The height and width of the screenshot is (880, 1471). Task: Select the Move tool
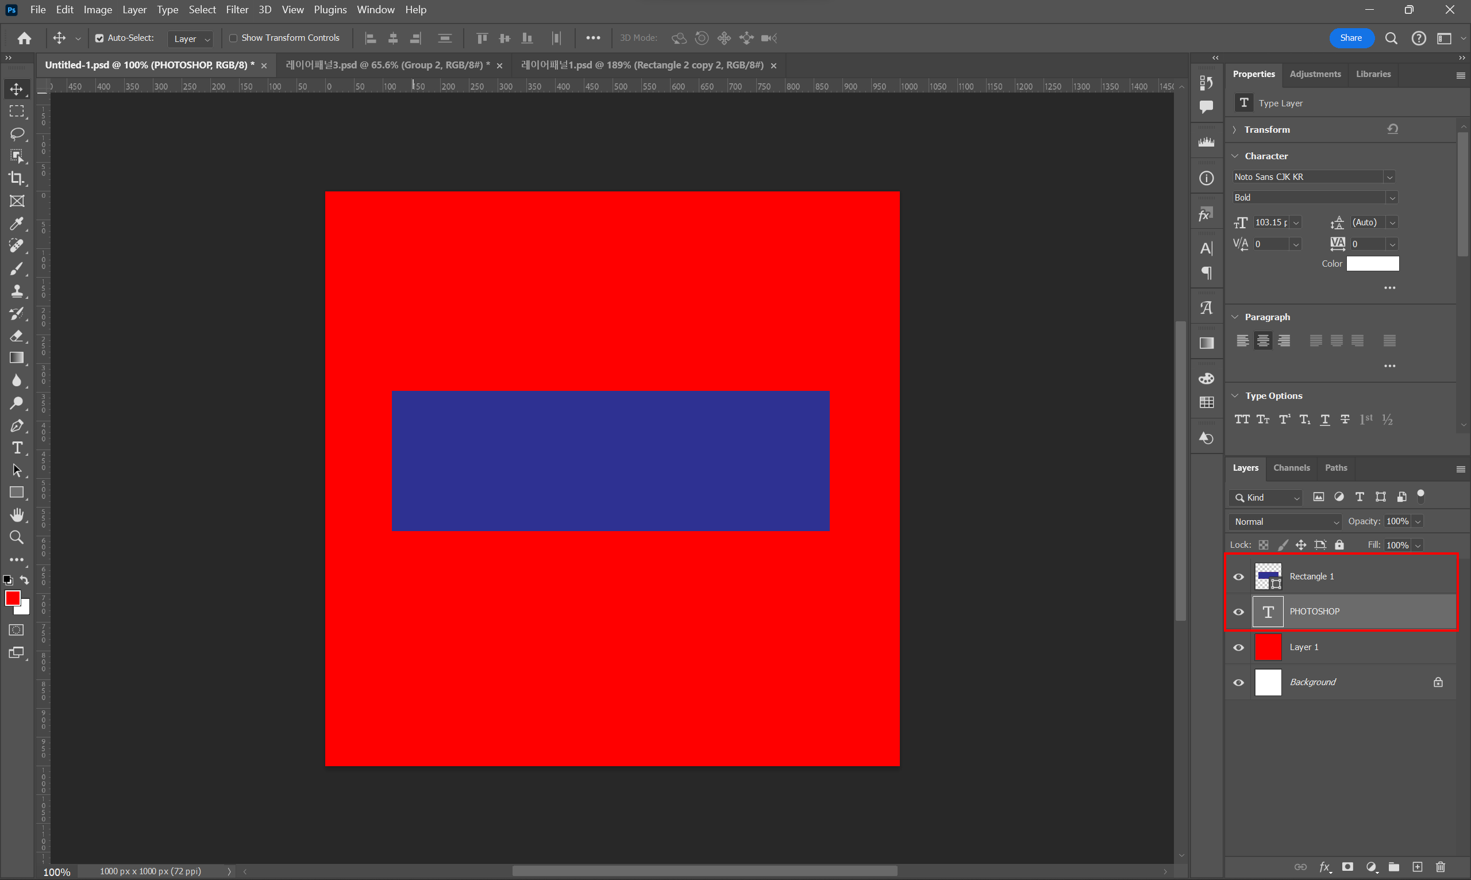(x=17, y=89)
